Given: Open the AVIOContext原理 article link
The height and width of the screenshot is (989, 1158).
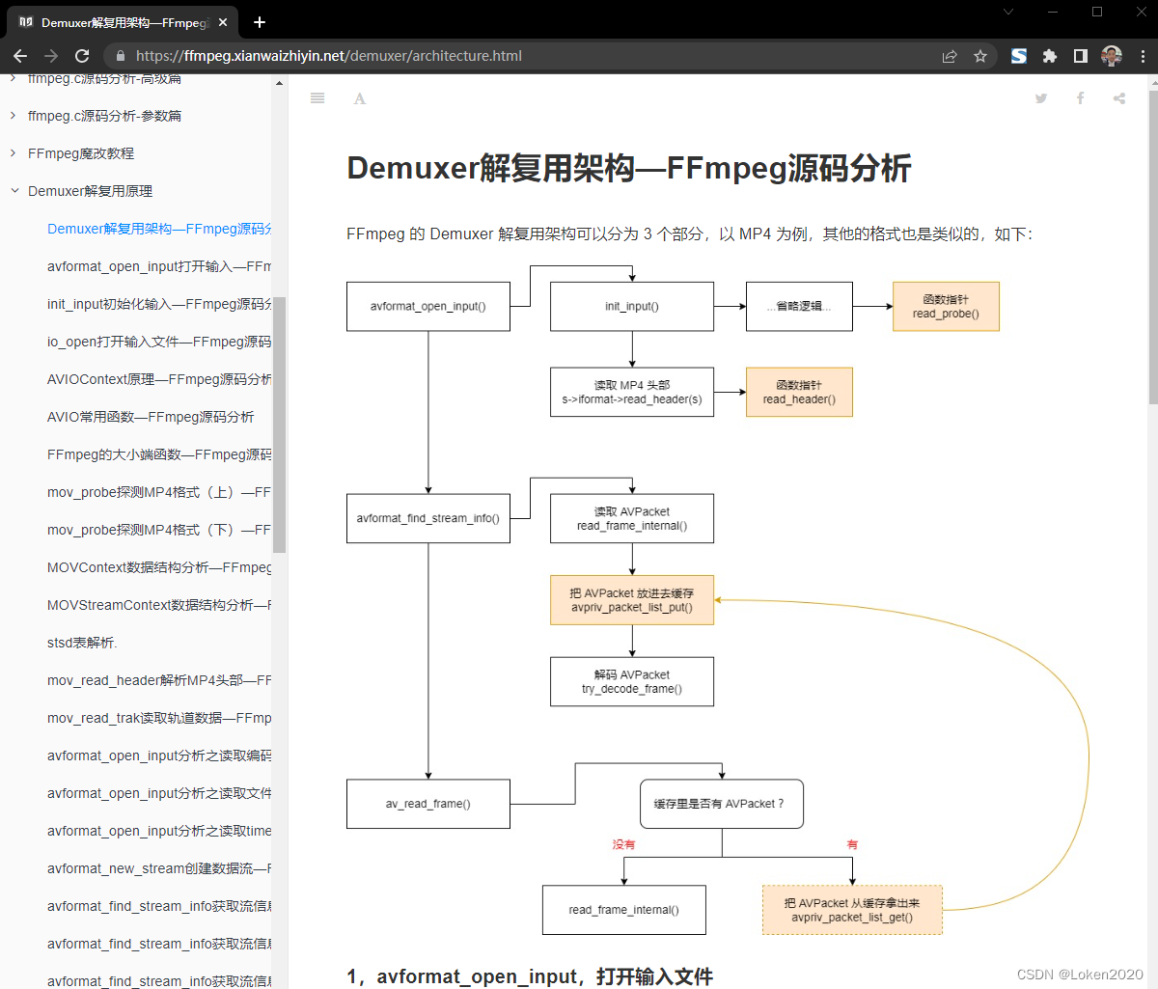Looking at the screenshot, I should 157,379.
